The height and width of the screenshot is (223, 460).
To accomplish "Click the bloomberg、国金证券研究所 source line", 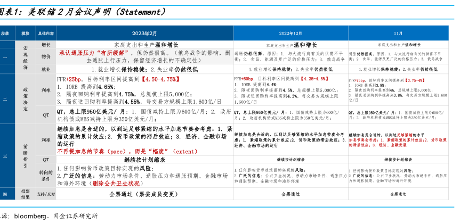I will pos(53,216).
